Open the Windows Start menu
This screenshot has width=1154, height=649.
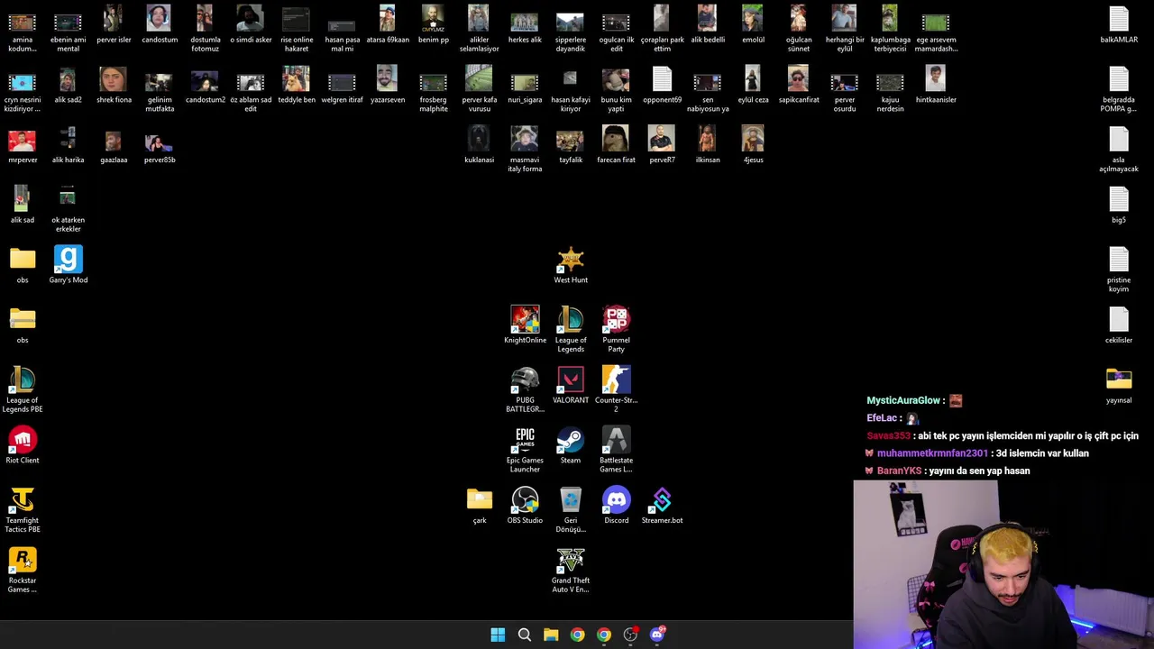click(x=498, y=635)
